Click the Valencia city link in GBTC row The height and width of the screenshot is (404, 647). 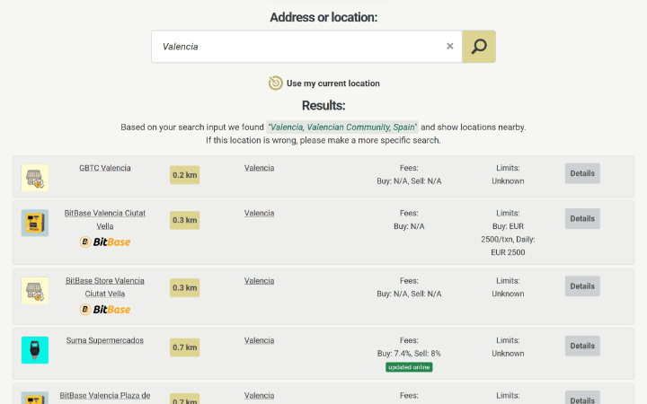[x=259, y=168]
